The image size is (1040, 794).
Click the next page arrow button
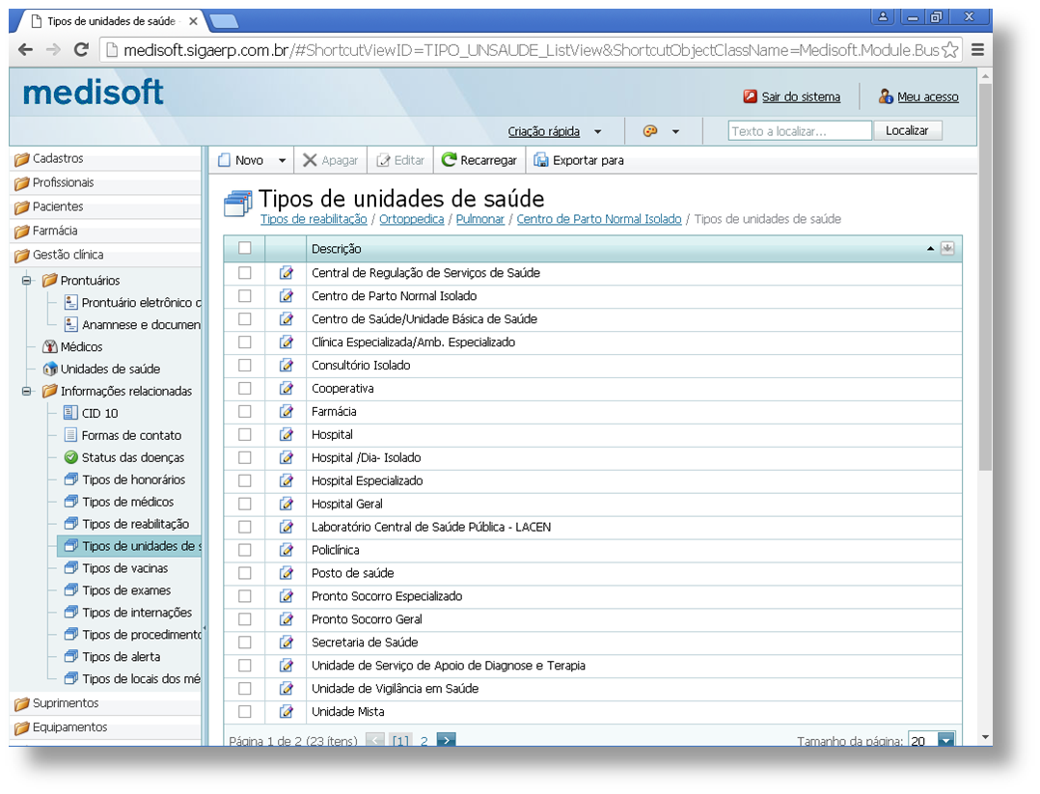click(447, 740)
